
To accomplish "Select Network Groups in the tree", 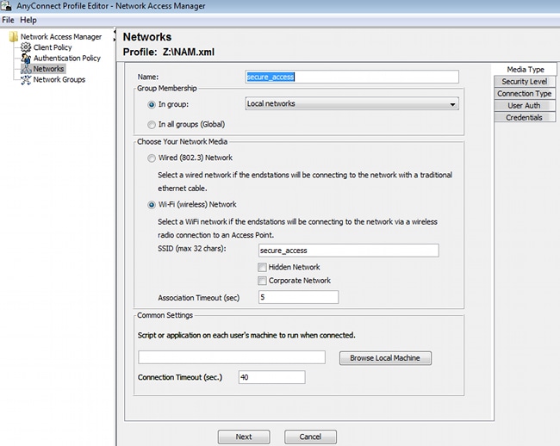I will point(59,79).
